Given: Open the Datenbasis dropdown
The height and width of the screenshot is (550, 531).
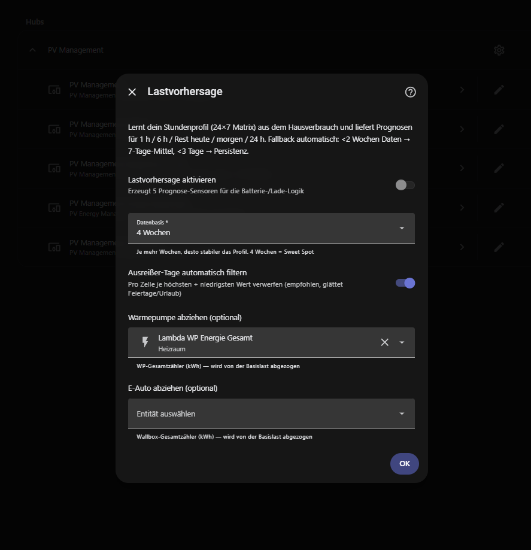Looking at the screenshot, I should [271, 228].
